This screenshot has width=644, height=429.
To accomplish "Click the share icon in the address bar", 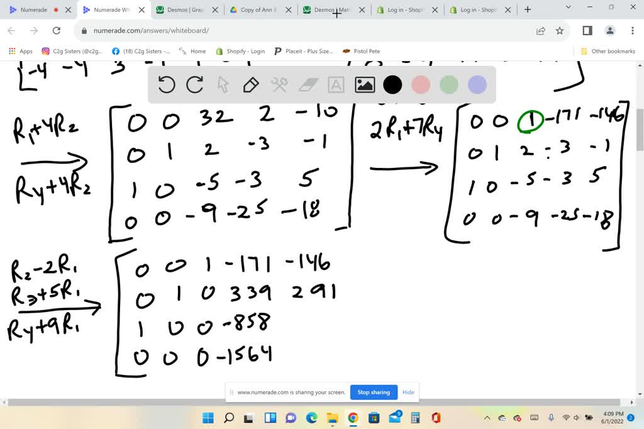I will coord(540,30).
